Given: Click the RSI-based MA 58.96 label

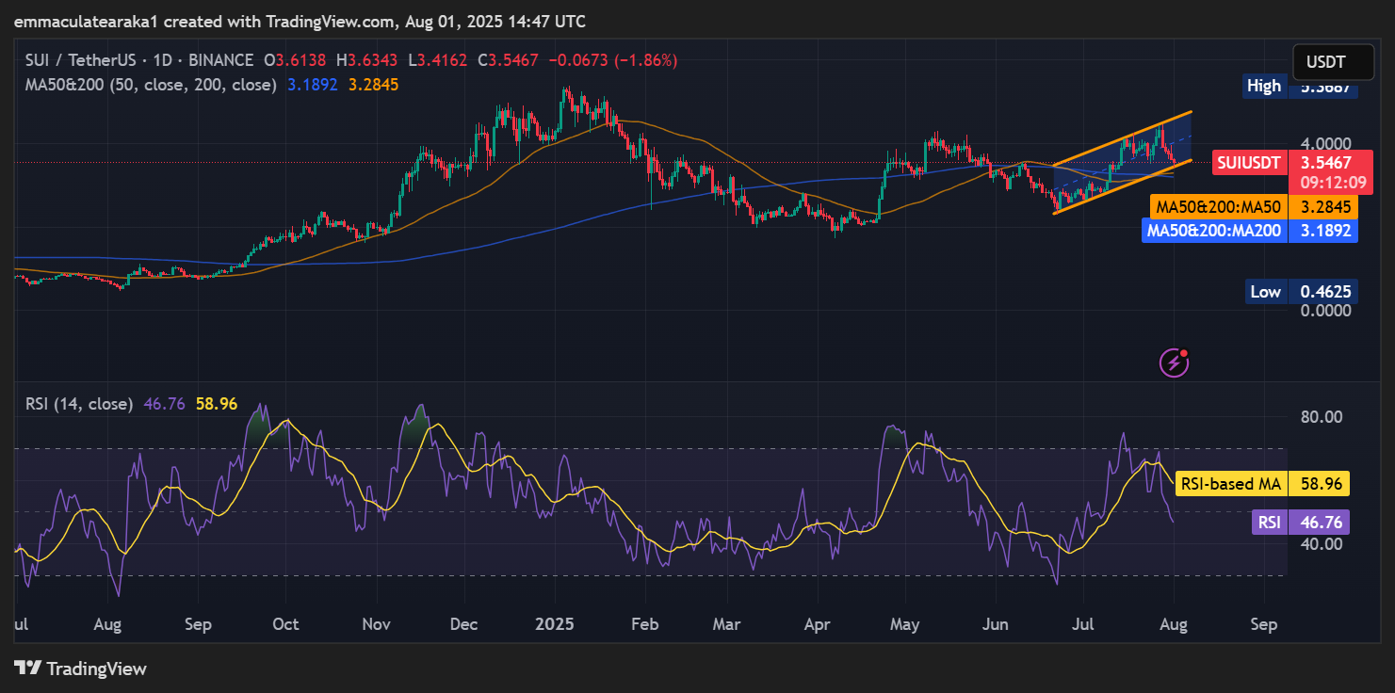Looking at the screenshot, I should 1260,484.
